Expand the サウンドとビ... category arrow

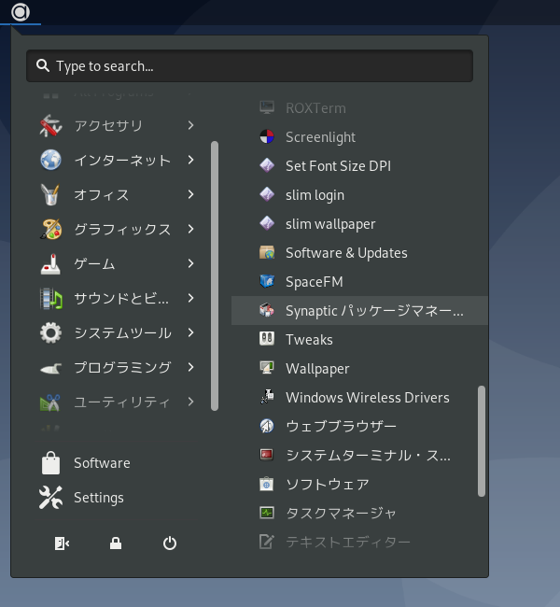coord(190,298)
